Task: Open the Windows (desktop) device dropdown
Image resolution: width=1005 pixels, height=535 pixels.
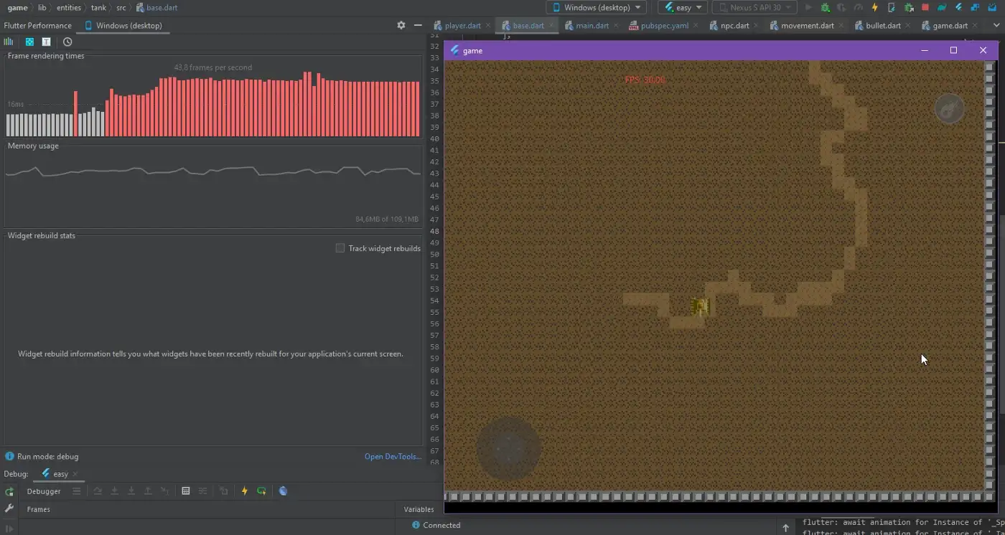Action: tap(596, 7)
